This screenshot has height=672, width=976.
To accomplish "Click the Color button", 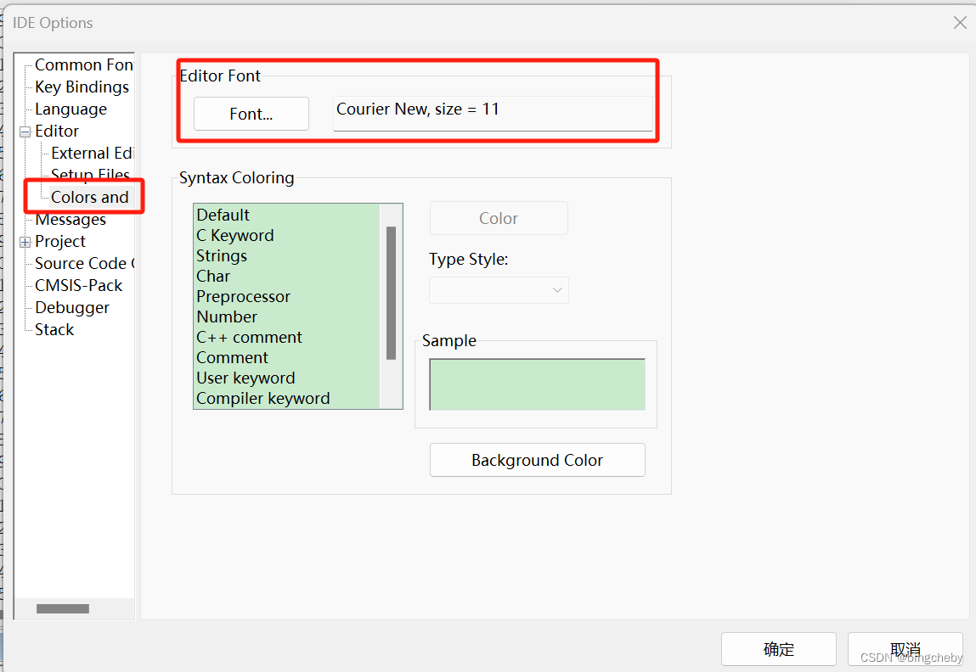I will pos(499,218).
